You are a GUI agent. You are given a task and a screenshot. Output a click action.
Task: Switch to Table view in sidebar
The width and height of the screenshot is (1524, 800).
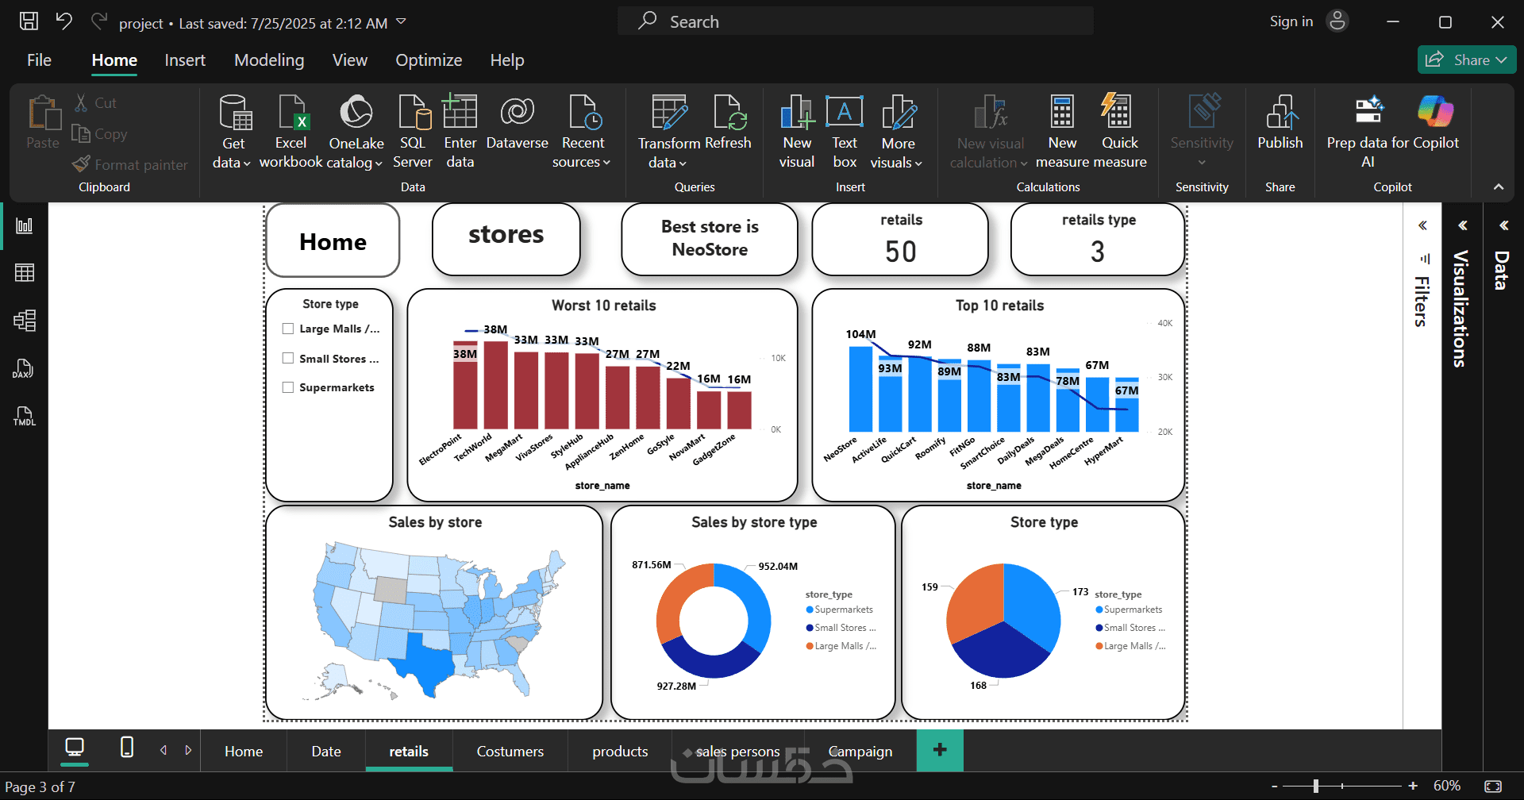point(25,273)
